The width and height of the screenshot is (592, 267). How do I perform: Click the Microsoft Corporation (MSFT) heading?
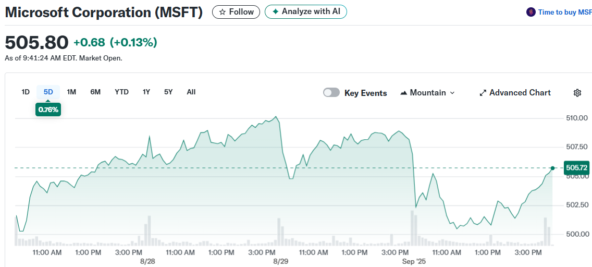pyautogui.click(x=104, y=13)
